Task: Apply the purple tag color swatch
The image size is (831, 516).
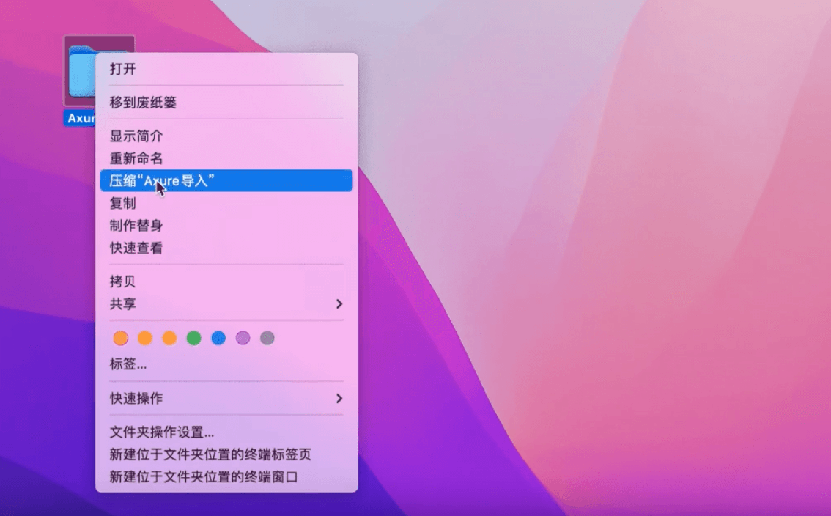Action: (242, 338)
